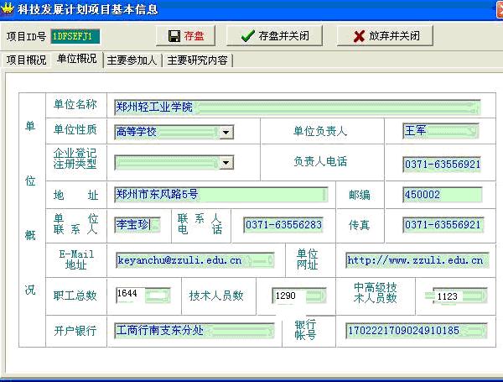Select the E-Mail地址 input field

coord(194,260)
